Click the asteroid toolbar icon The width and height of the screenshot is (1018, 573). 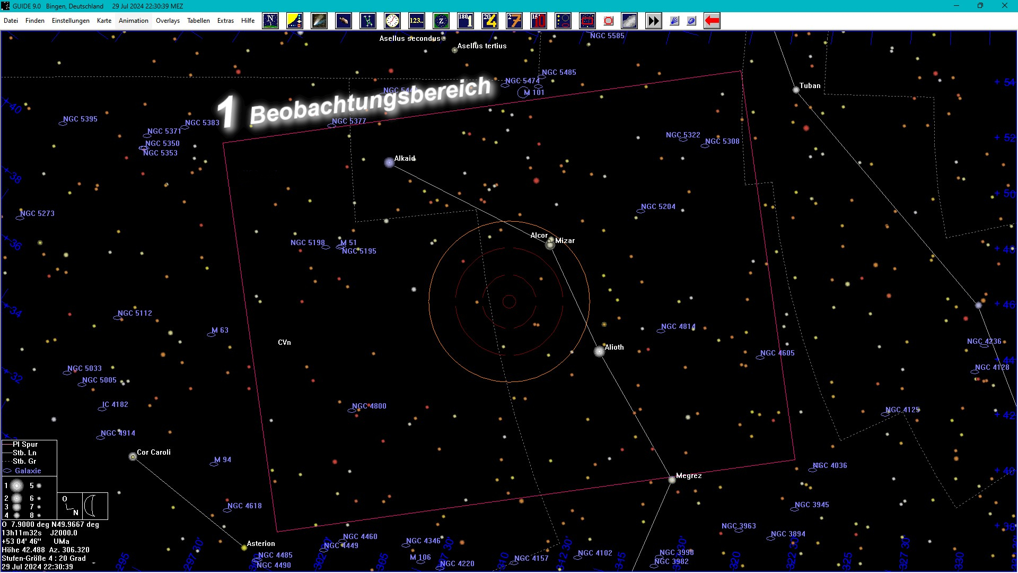coord(344,21)
